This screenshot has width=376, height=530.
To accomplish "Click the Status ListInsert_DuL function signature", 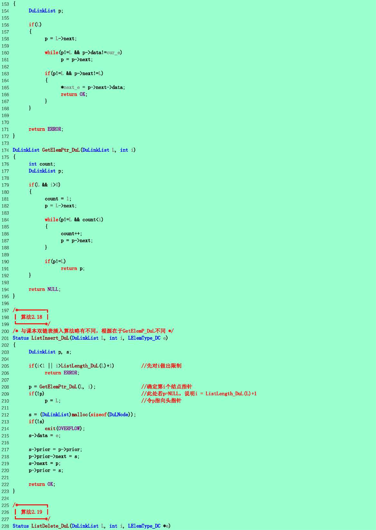I will (90, 338).
